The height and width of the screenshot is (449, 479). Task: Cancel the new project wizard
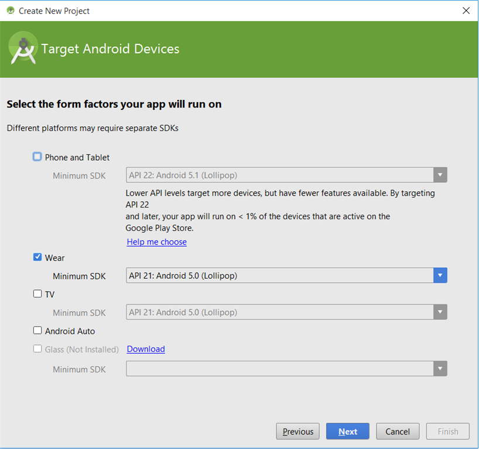point(398,431)
